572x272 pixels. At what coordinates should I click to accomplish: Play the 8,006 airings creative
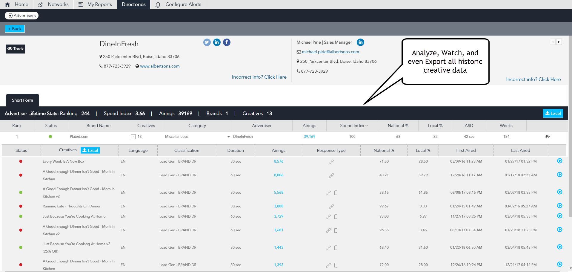coord(560,175)
